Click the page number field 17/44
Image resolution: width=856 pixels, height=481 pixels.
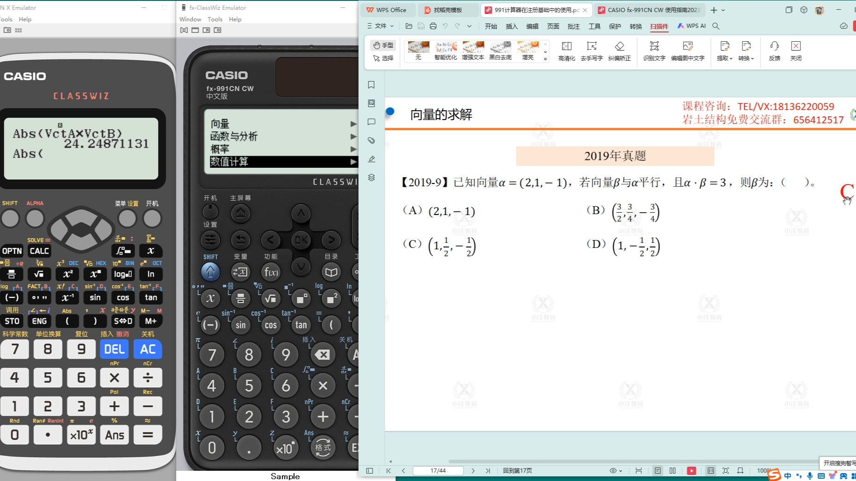(438, 470)
